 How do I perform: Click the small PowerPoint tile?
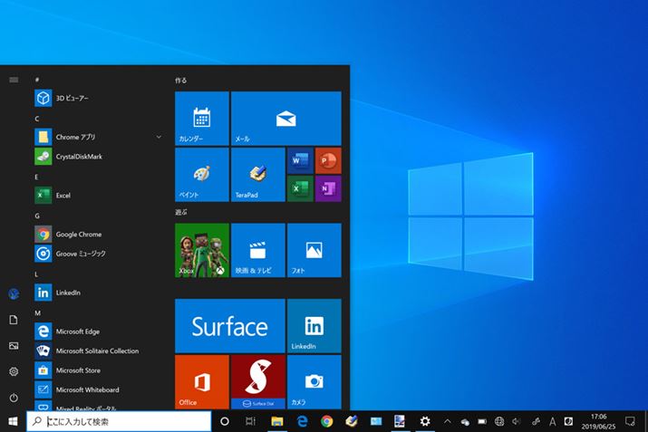coord(327,160)
